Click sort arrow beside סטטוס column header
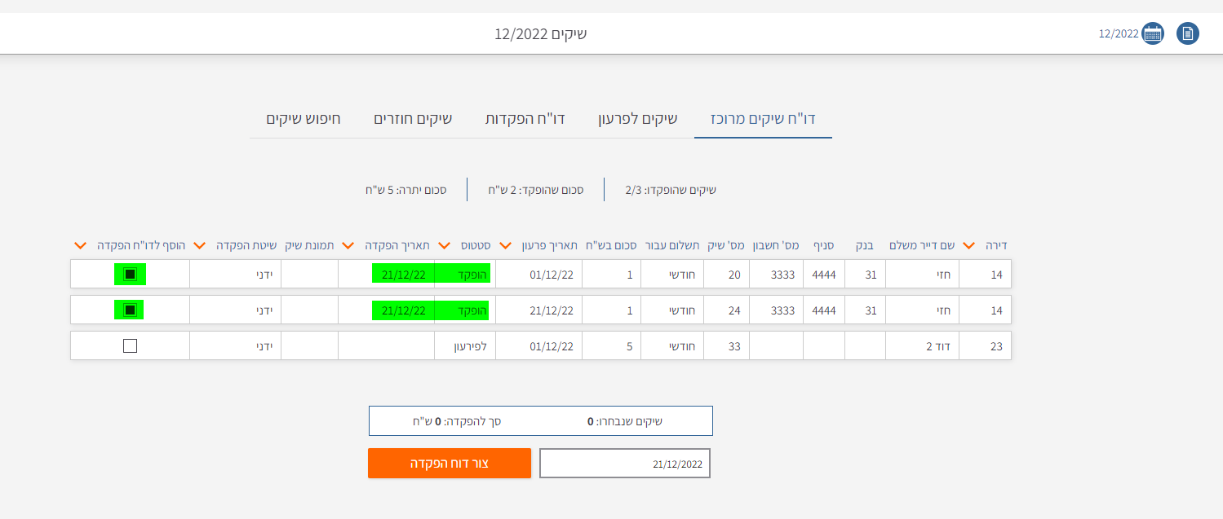Viewport: 1223px width, 519px height. point(445,245)
